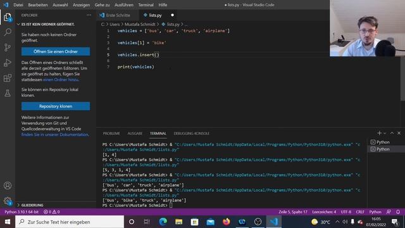Open the Manage gear icon
This screenshot has width=405, height=228.
pos(8,201)
